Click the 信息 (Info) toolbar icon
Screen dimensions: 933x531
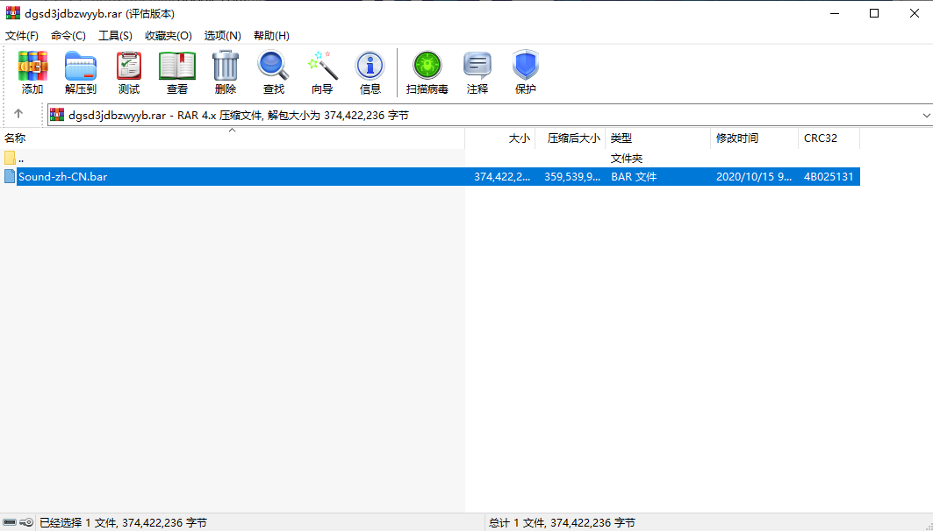[370, 66]
